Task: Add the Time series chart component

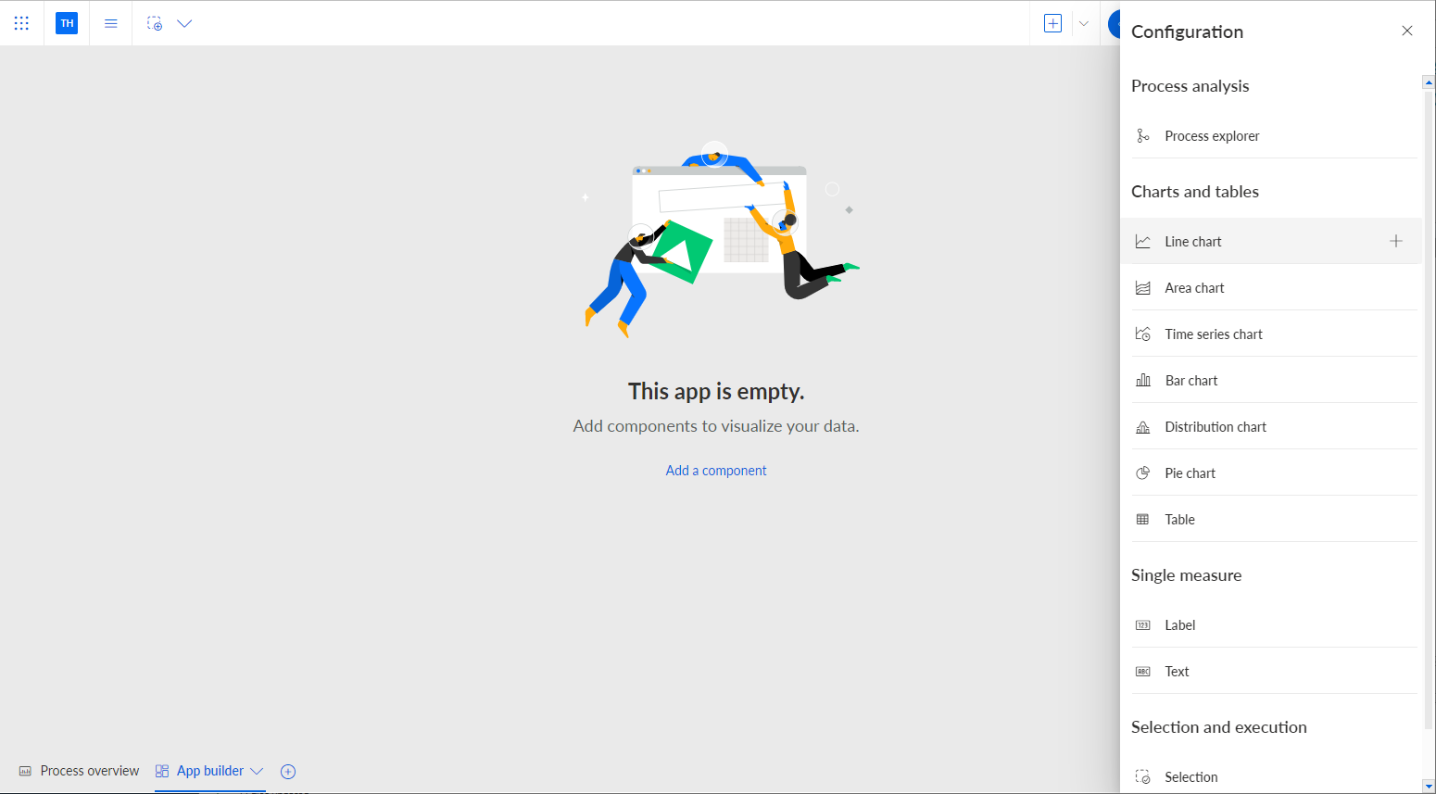Action: (1274, 334)
